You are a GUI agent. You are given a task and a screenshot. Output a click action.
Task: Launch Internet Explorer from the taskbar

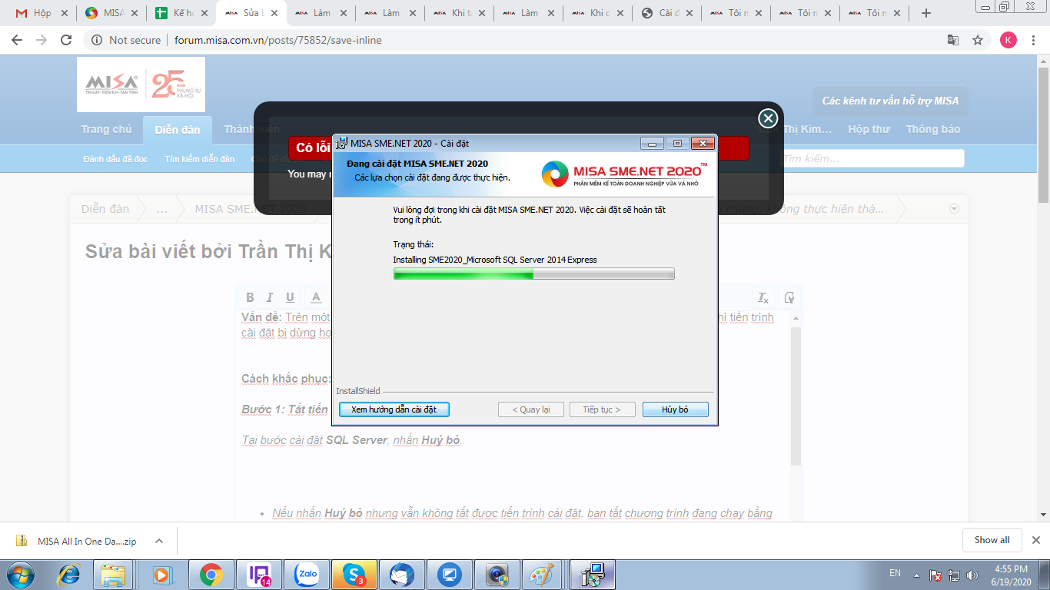70,575
